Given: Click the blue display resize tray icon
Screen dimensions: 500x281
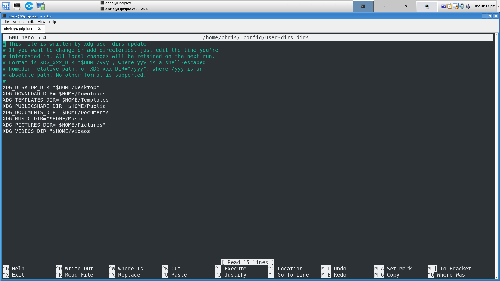Looking at the screenshot, I should [443, 6].
